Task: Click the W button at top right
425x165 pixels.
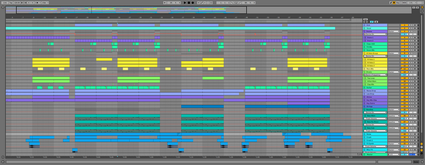Action: [x=417, y=8]
